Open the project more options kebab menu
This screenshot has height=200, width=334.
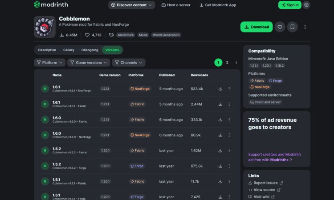[x=305, y=27]
